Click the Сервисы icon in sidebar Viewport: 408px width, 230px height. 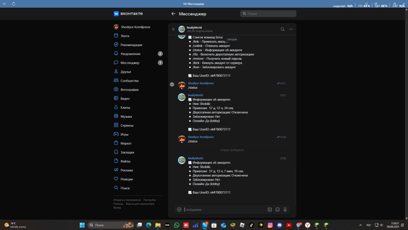pos(116,125)
